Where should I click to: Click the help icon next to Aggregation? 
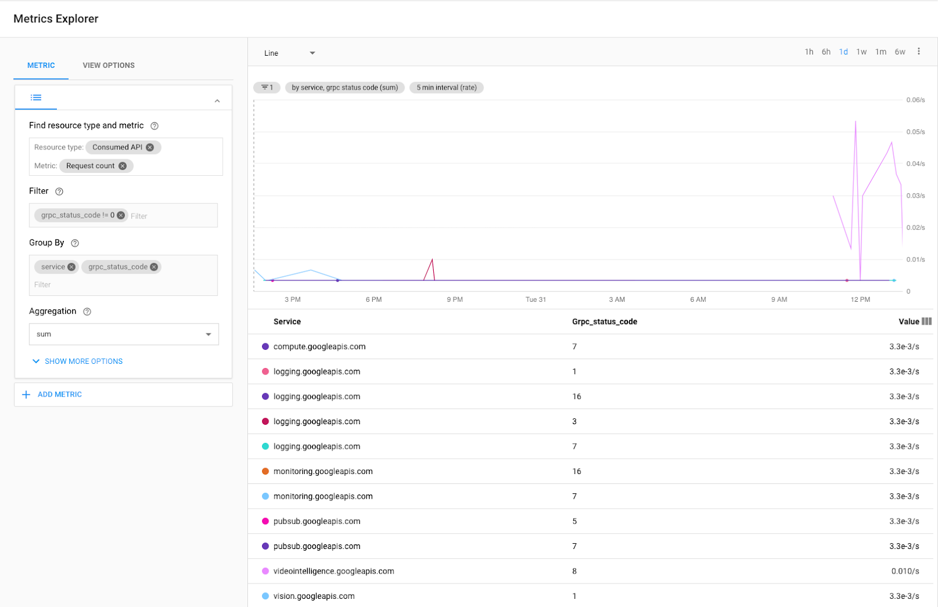point(87,311)
